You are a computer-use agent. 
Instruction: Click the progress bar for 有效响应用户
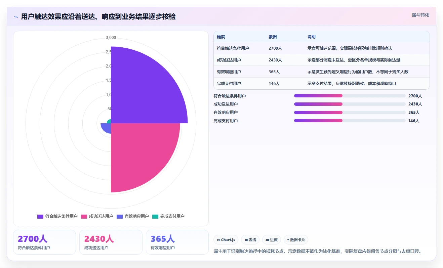[350, 113]
